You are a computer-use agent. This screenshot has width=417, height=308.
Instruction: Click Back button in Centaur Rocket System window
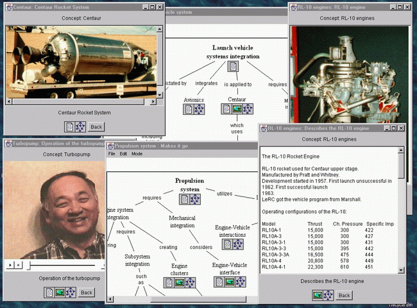coord(96,127)
